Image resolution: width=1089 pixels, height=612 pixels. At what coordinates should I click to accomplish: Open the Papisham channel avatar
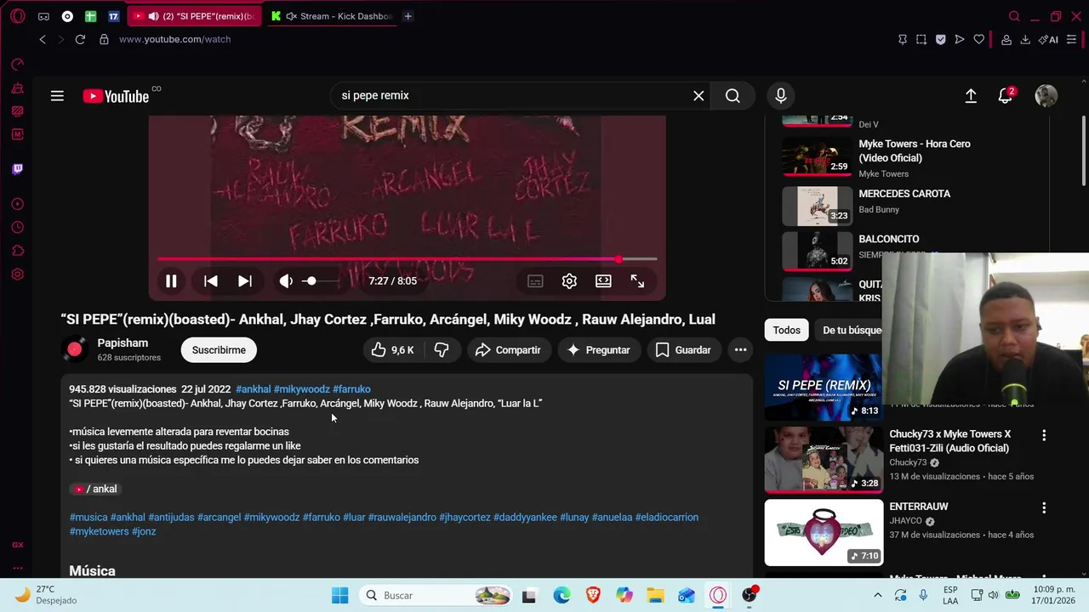tap(75, 349)
